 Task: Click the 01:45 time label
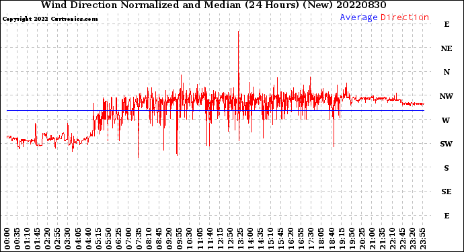38,239
